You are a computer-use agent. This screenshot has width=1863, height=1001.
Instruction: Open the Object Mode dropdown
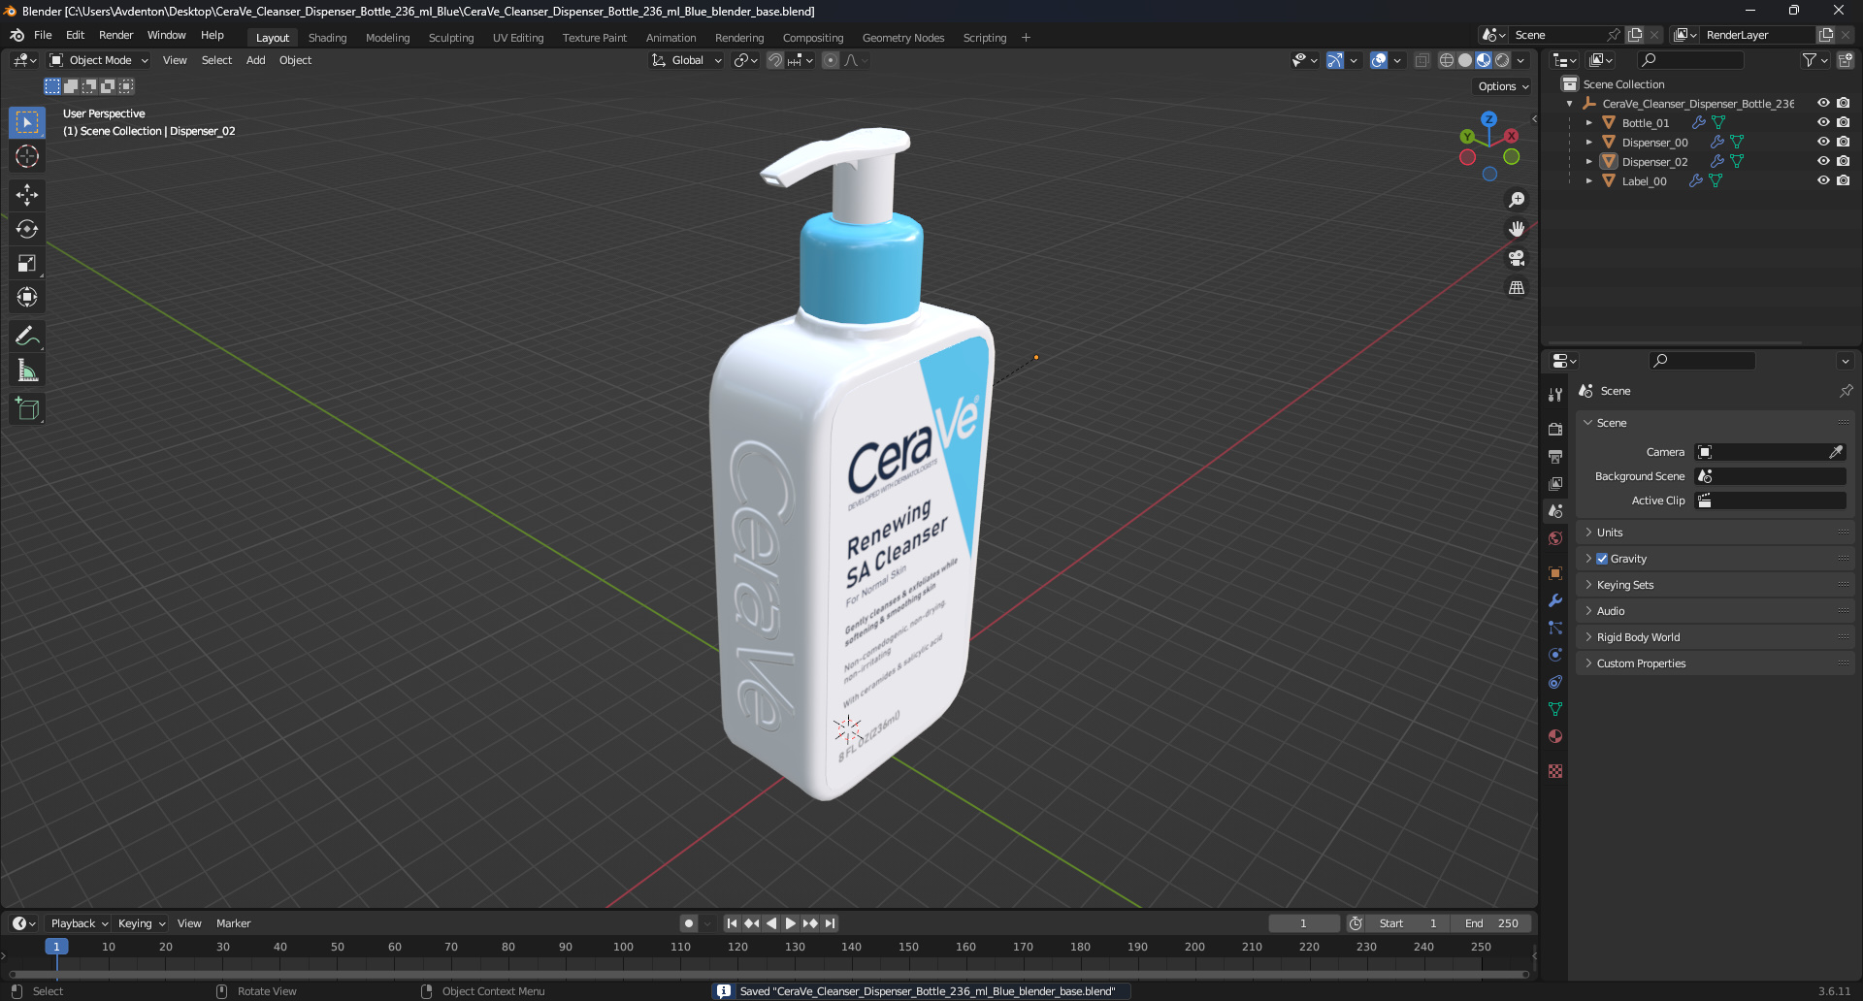pyautogui.click(x=99, y=60)
